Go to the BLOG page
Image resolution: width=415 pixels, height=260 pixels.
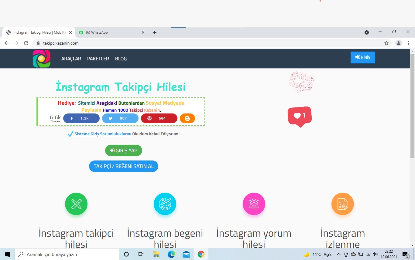(x=121, y=59)
